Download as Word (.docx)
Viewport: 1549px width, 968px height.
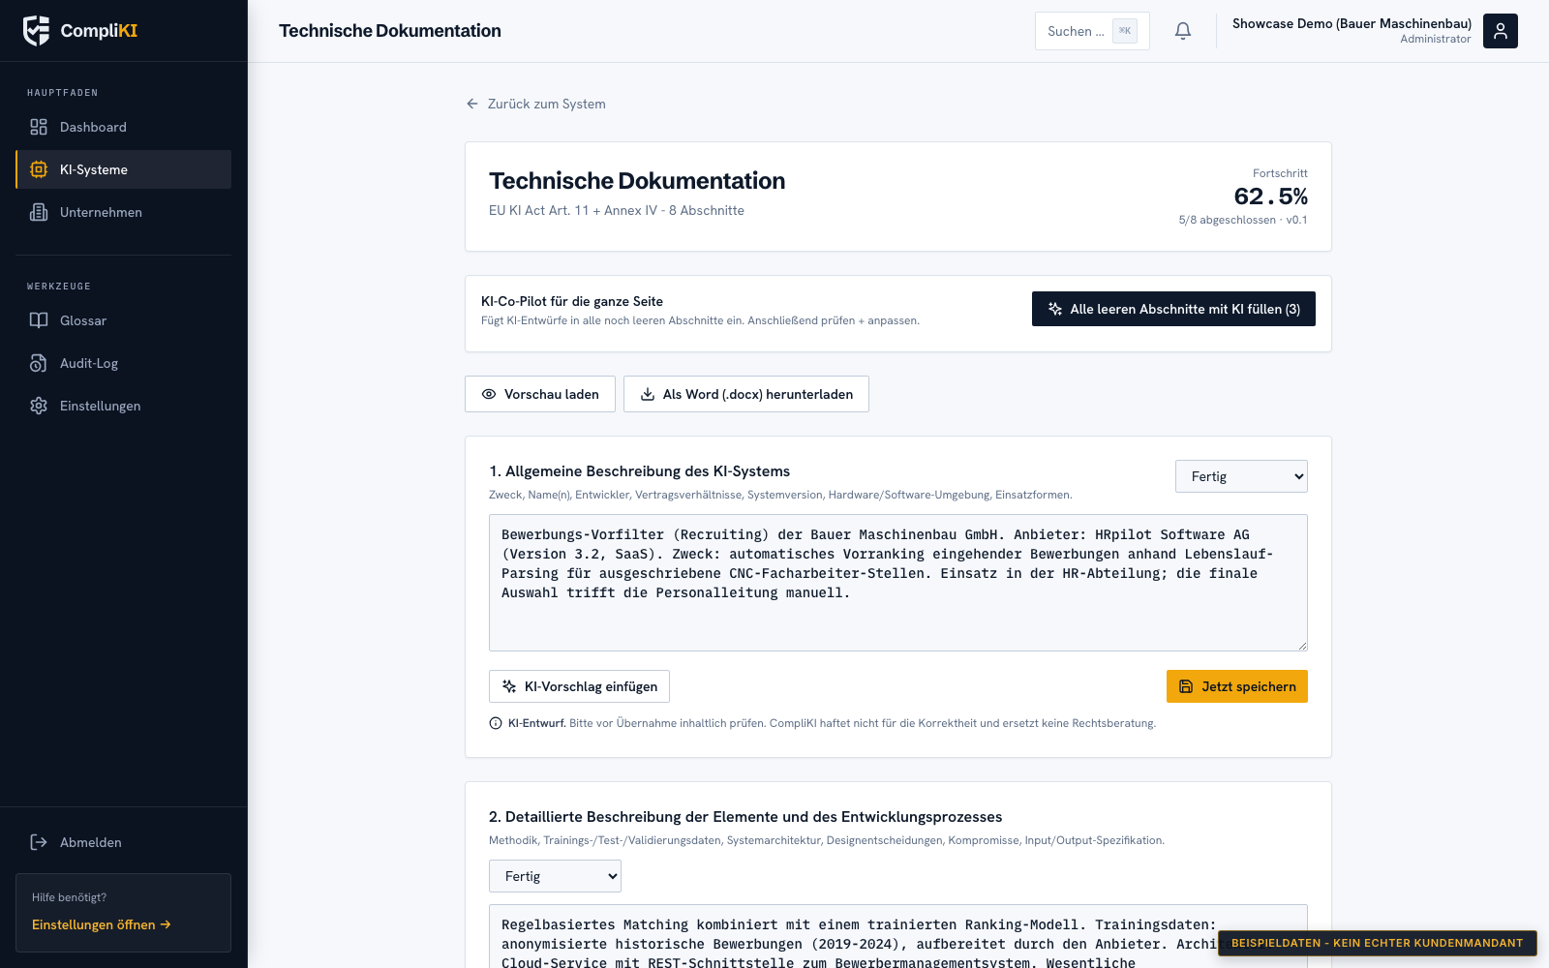746,394
